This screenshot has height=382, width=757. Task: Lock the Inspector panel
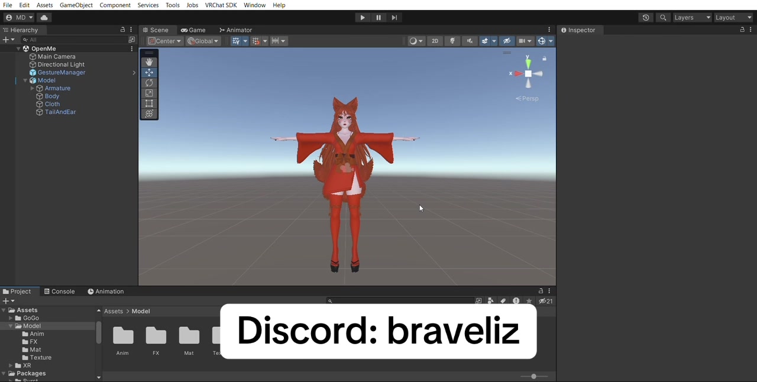(x=742, y=30)
